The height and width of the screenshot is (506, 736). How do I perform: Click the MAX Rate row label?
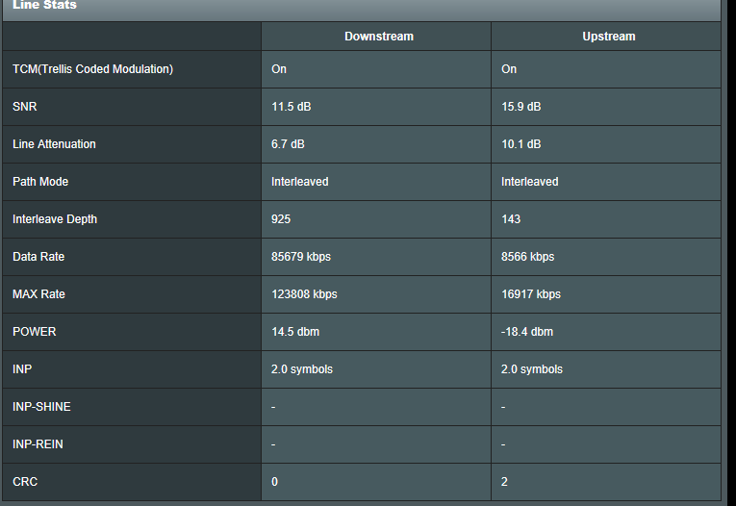point(38,294)
